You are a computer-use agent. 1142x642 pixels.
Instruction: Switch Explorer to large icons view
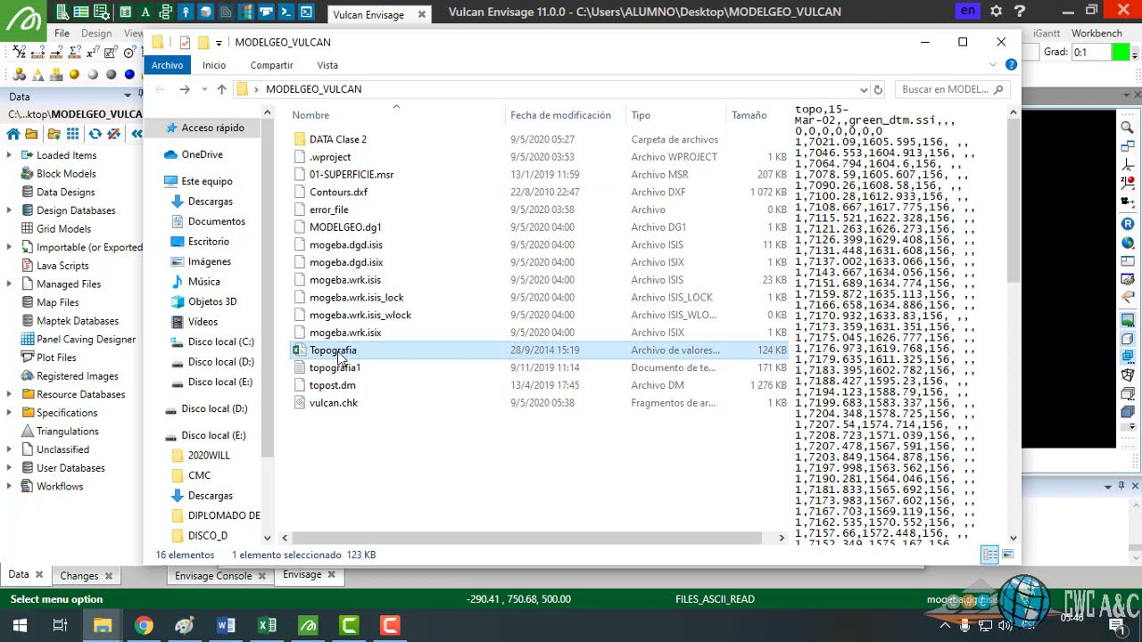(1008, 555)
